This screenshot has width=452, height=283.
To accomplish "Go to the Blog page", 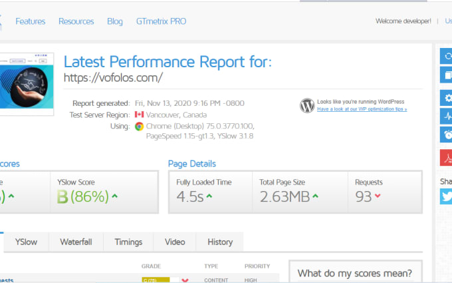I will [x=115, y=21].
